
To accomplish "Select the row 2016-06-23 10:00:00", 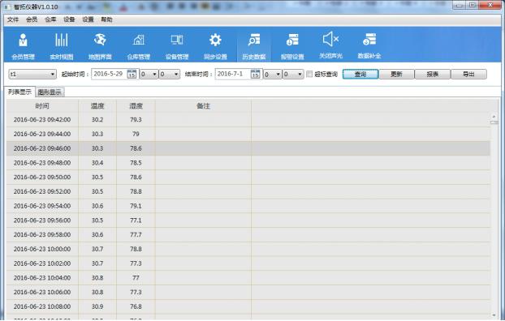I will pyautogui.click(x=248, y=249).
